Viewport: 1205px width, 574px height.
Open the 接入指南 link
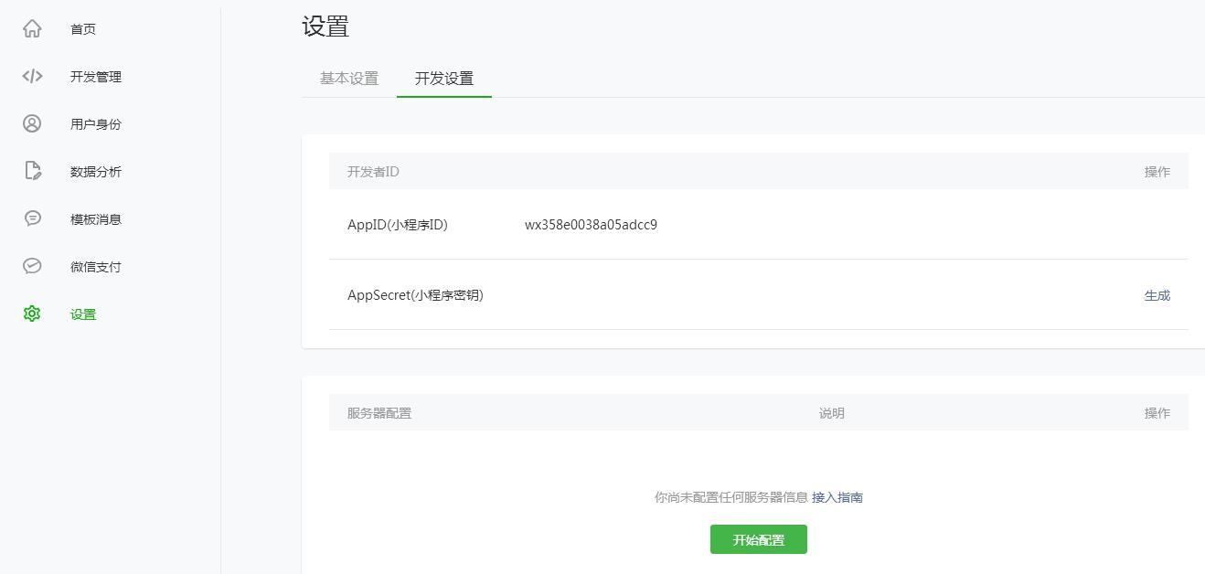[837, 497]
